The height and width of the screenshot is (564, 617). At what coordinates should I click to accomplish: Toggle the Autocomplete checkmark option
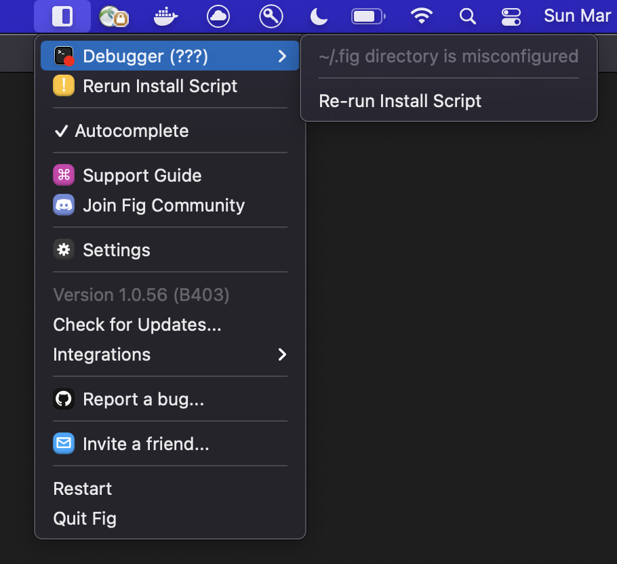click(x=122, y=130)
